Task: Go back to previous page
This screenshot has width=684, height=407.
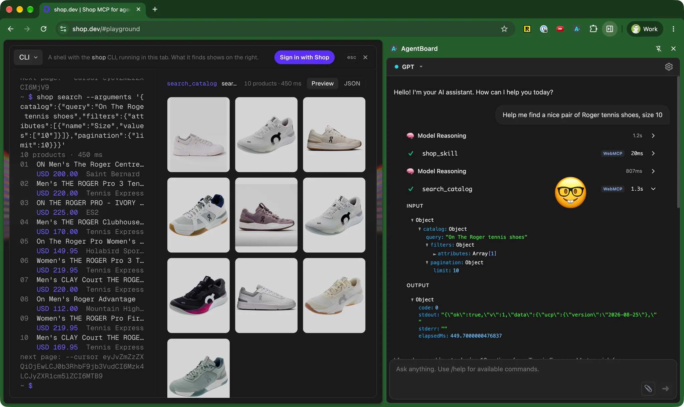Action: (11, 29)
